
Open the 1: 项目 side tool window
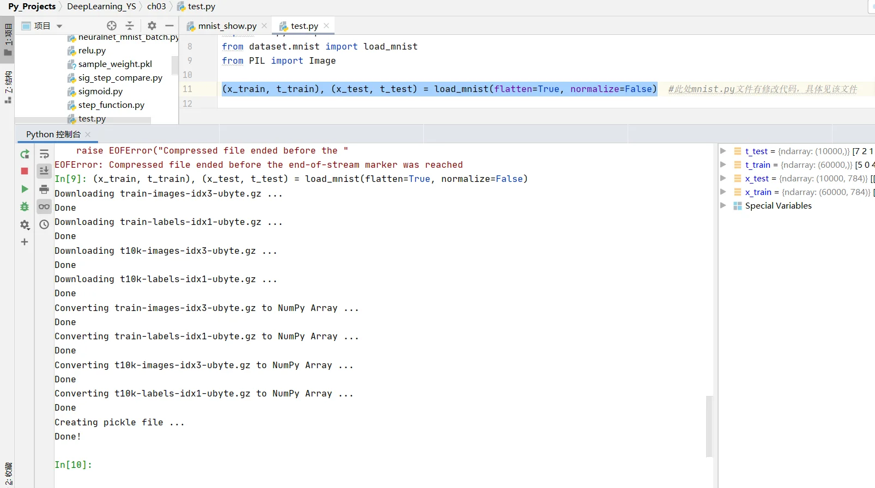tap(8, 40)
